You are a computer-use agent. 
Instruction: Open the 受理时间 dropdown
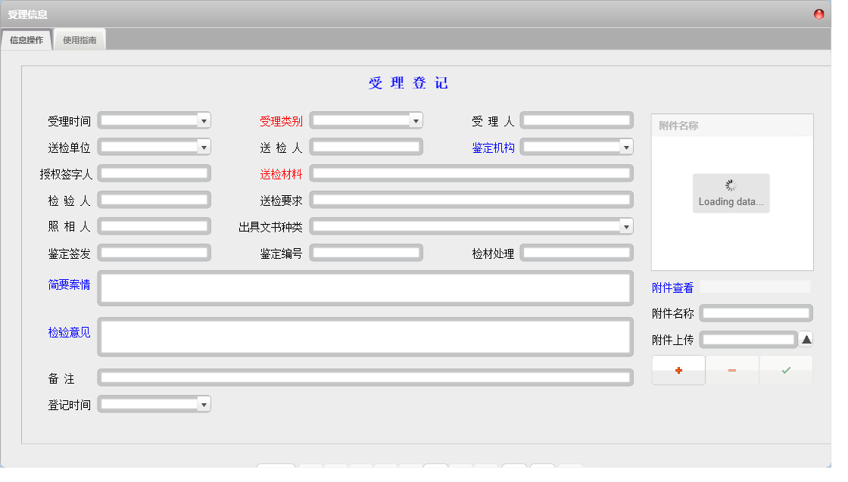[x=203, y=120]
